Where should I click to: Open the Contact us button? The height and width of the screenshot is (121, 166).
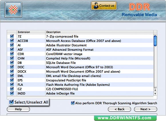(x=104, y=6)
